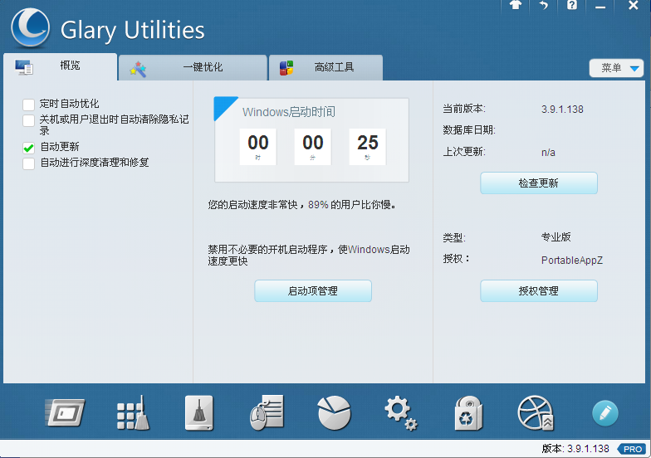The height and width of the screenshot is (458, 651).
Task: Enable 自动进行深度清理和修复 checkbox
Action: point(29,163)
